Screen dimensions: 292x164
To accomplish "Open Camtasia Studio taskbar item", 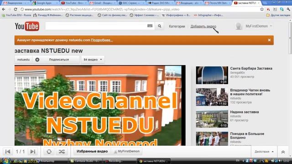I will coord(86,161).
